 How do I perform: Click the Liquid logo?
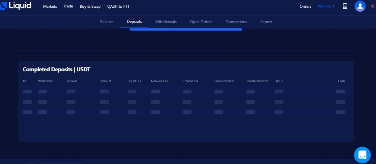(x=16, y=6)
